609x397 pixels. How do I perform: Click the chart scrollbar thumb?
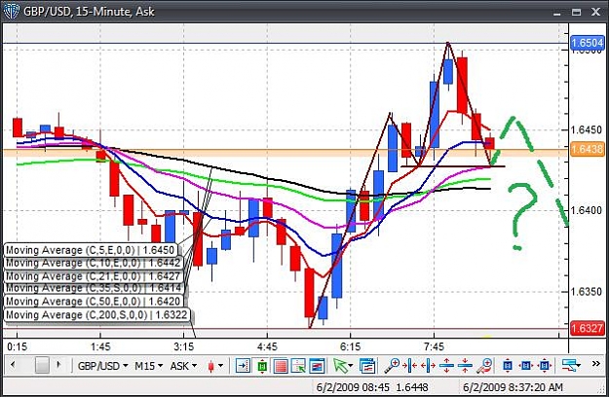click(x=42, y=365)
